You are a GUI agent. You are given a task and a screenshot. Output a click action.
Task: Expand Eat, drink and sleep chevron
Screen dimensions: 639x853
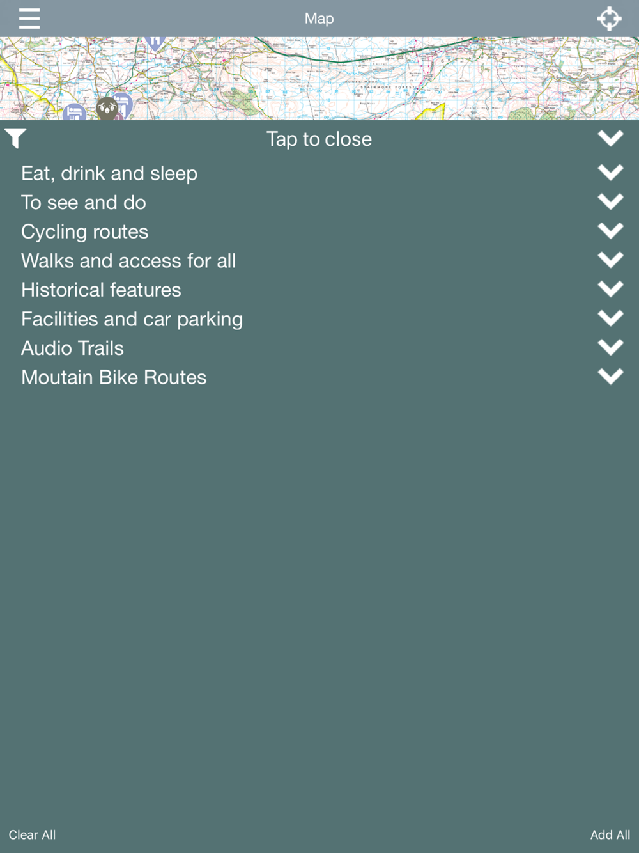click(610, 172)
